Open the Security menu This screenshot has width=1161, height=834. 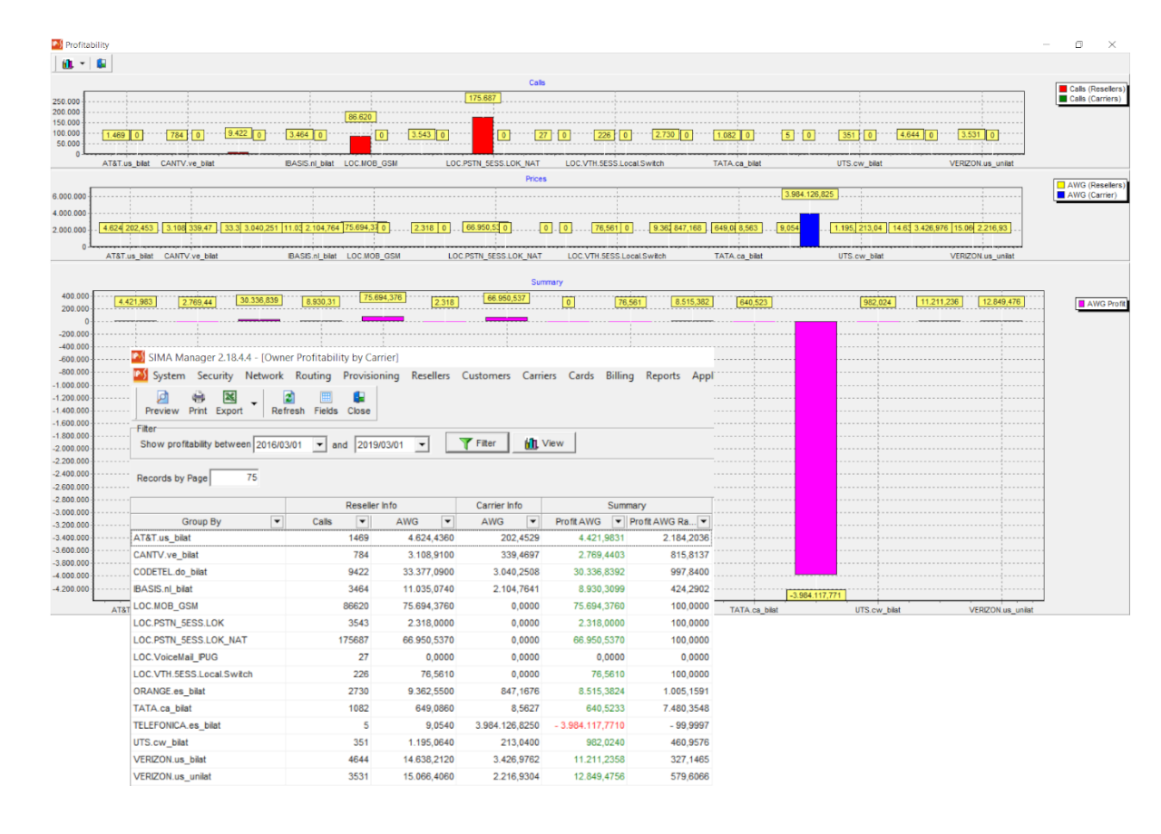click(x=215, y=375)
